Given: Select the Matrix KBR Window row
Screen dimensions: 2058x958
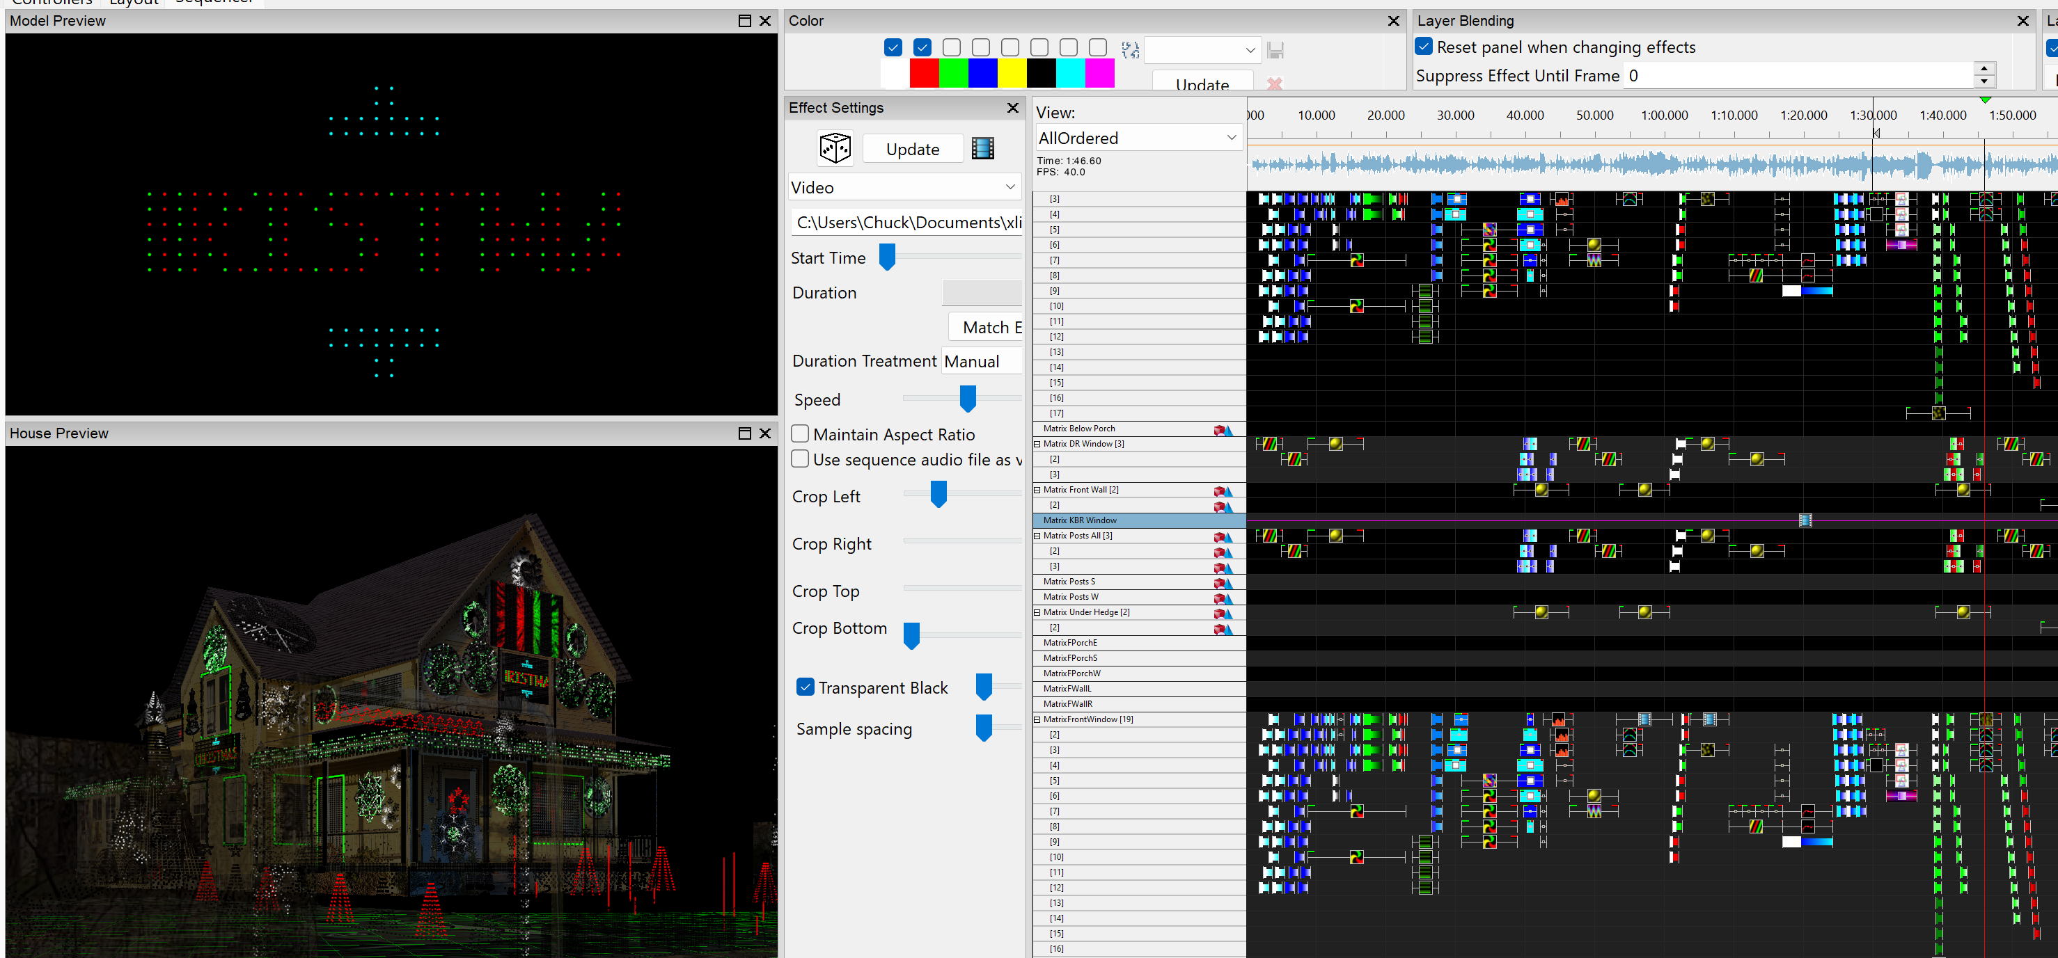Looking at the screenshot, I should 1138,520.
